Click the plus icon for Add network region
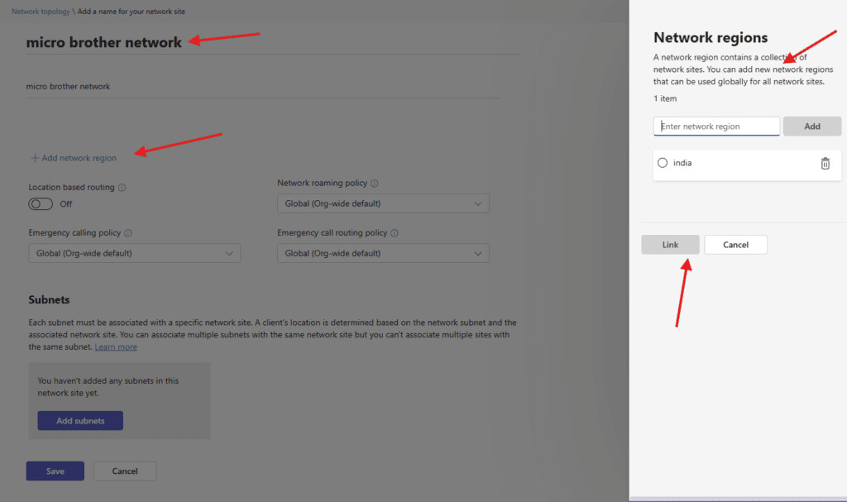 coord(35,158)
